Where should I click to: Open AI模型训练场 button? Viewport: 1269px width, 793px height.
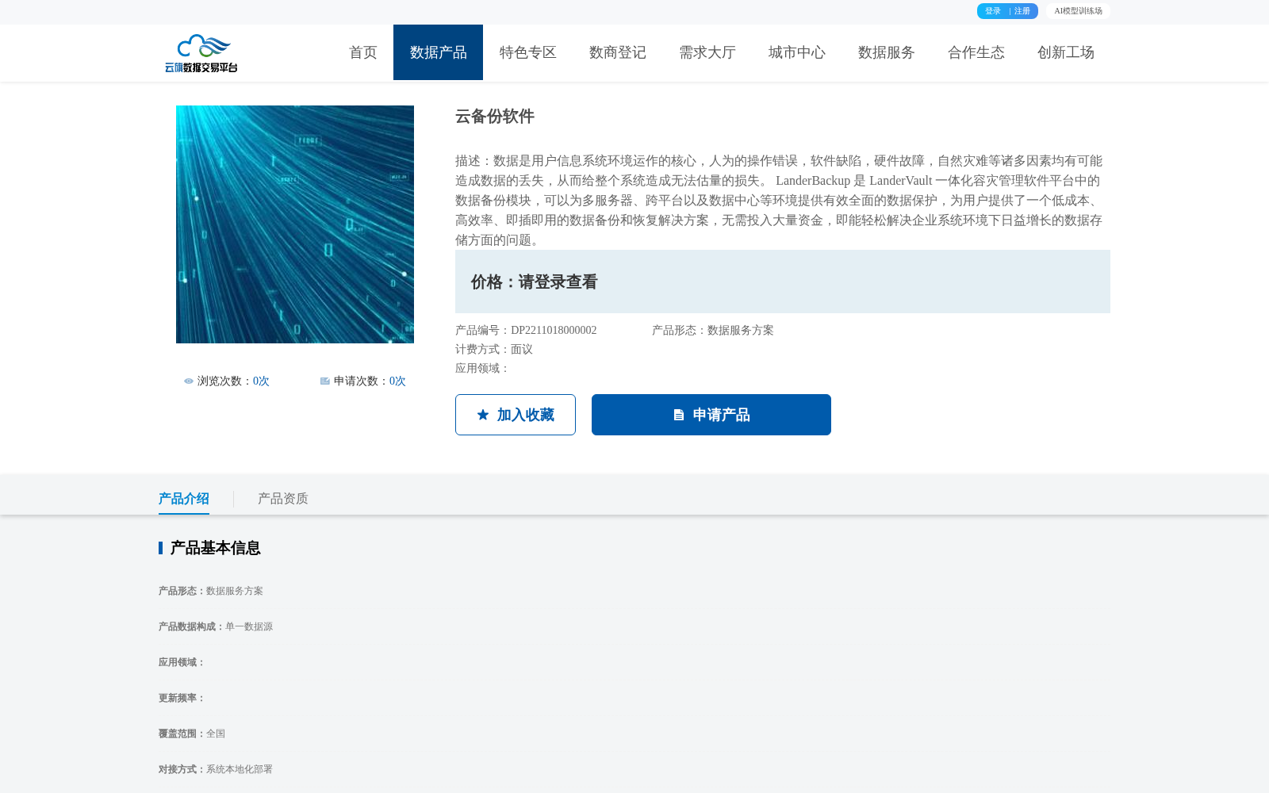1078,11
